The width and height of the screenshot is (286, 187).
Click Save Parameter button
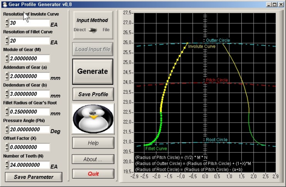pyautogui.click(x=33, y=177)
